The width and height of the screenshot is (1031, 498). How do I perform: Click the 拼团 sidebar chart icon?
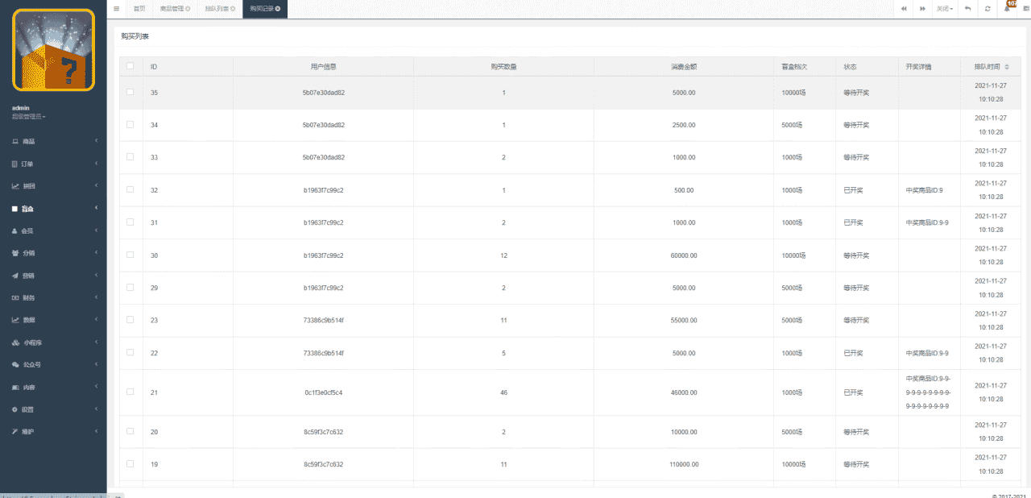tap(15, 186)
